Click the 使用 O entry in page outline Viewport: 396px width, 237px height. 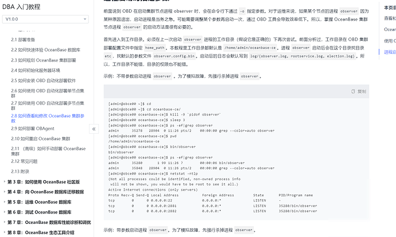pyautogui.click(x=390, y=41)
